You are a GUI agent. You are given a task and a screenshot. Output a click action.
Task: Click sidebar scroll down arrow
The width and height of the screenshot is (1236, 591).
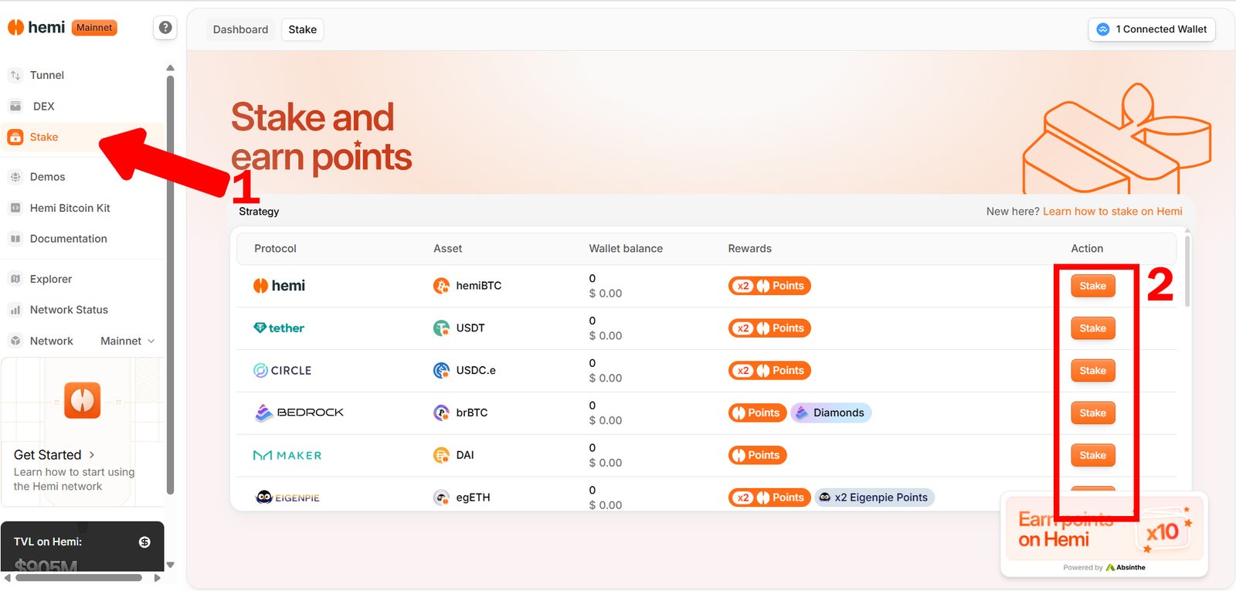click(x=171, y=565)
